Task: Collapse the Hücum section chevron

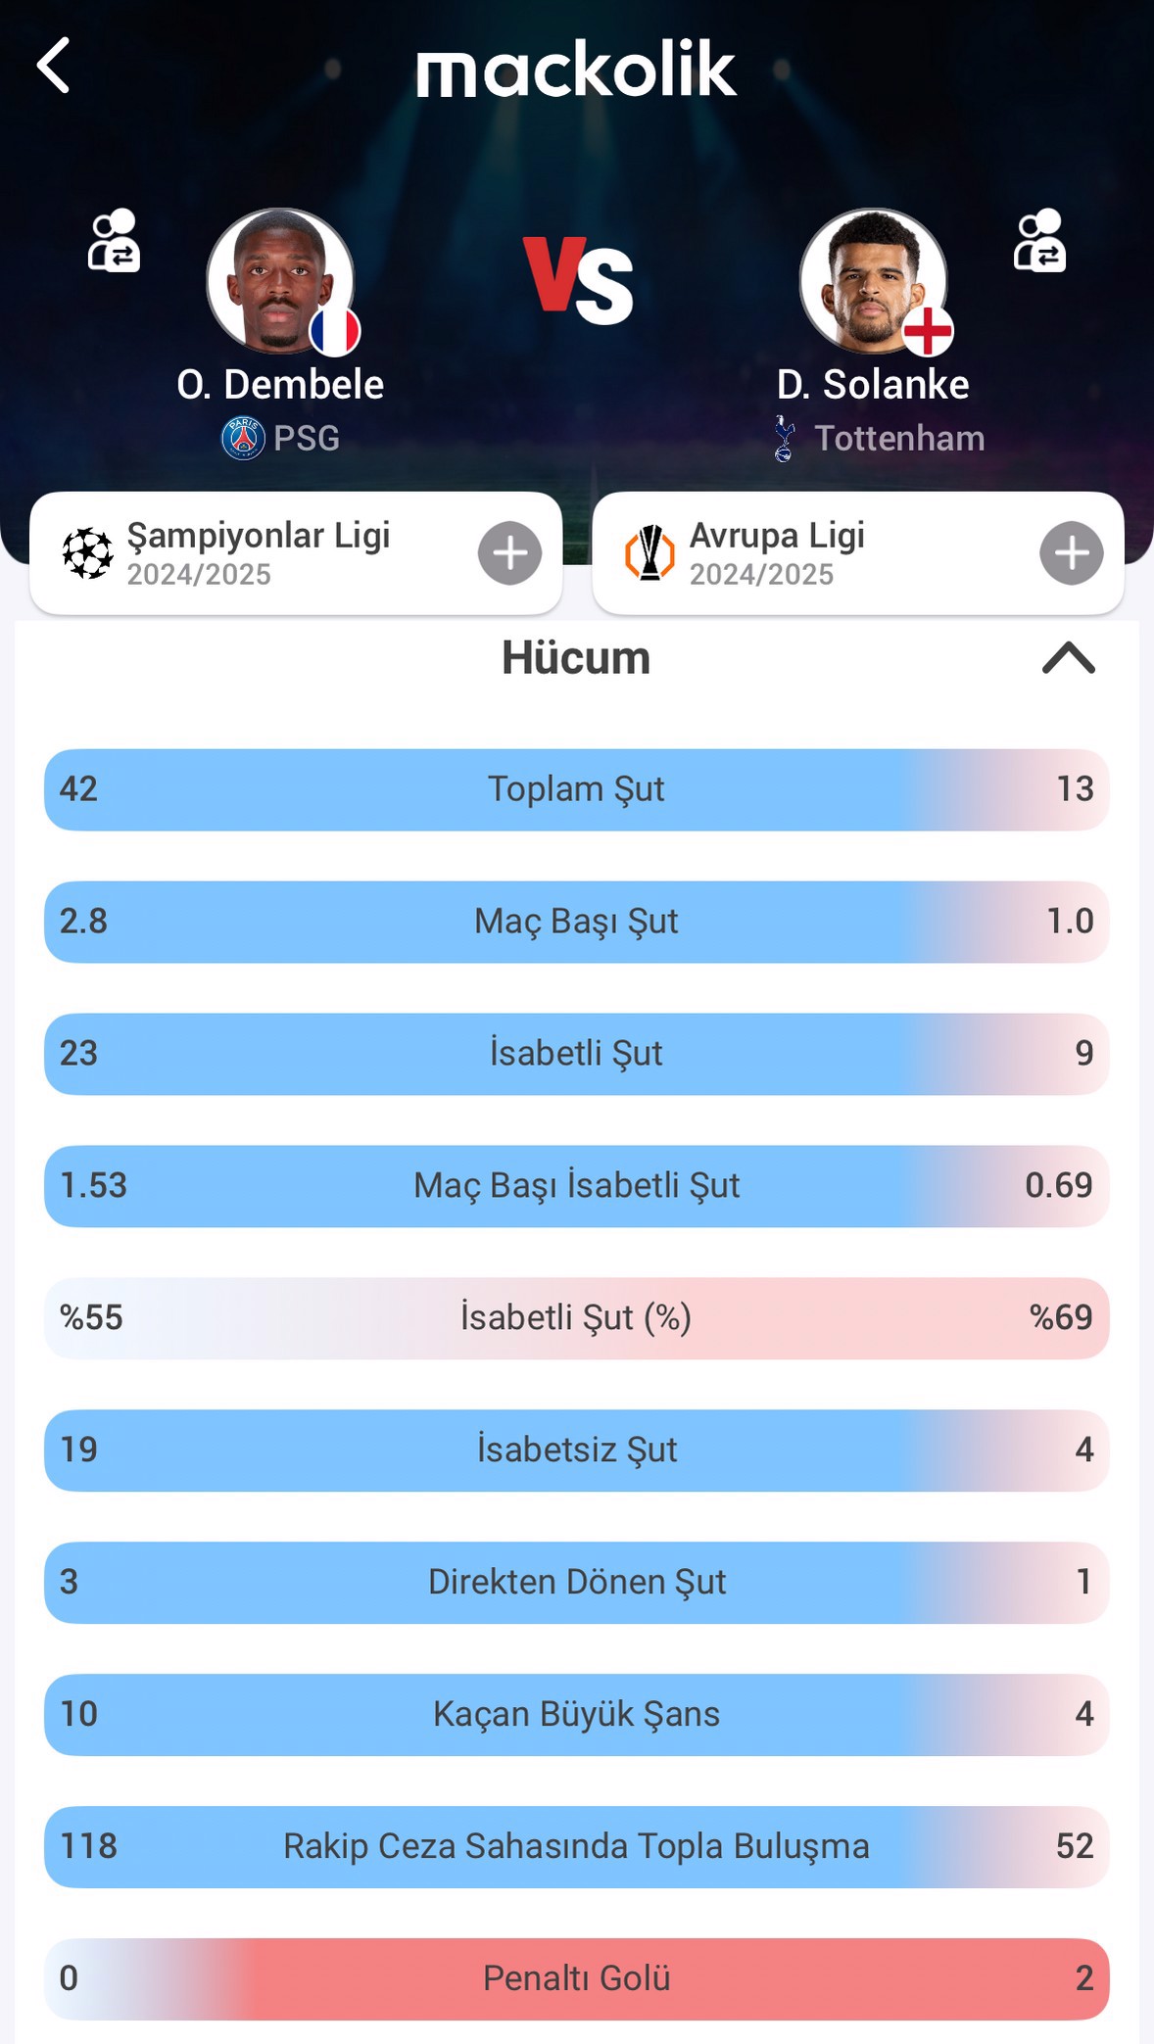Action: pyautogui.click(x=1069, y=658)
